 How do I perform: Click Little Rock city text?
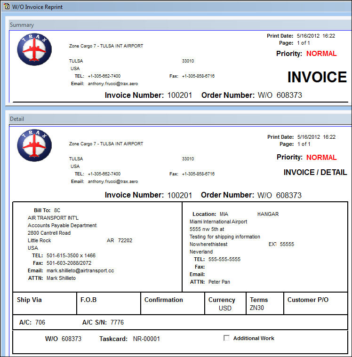[x=39, y=240]
